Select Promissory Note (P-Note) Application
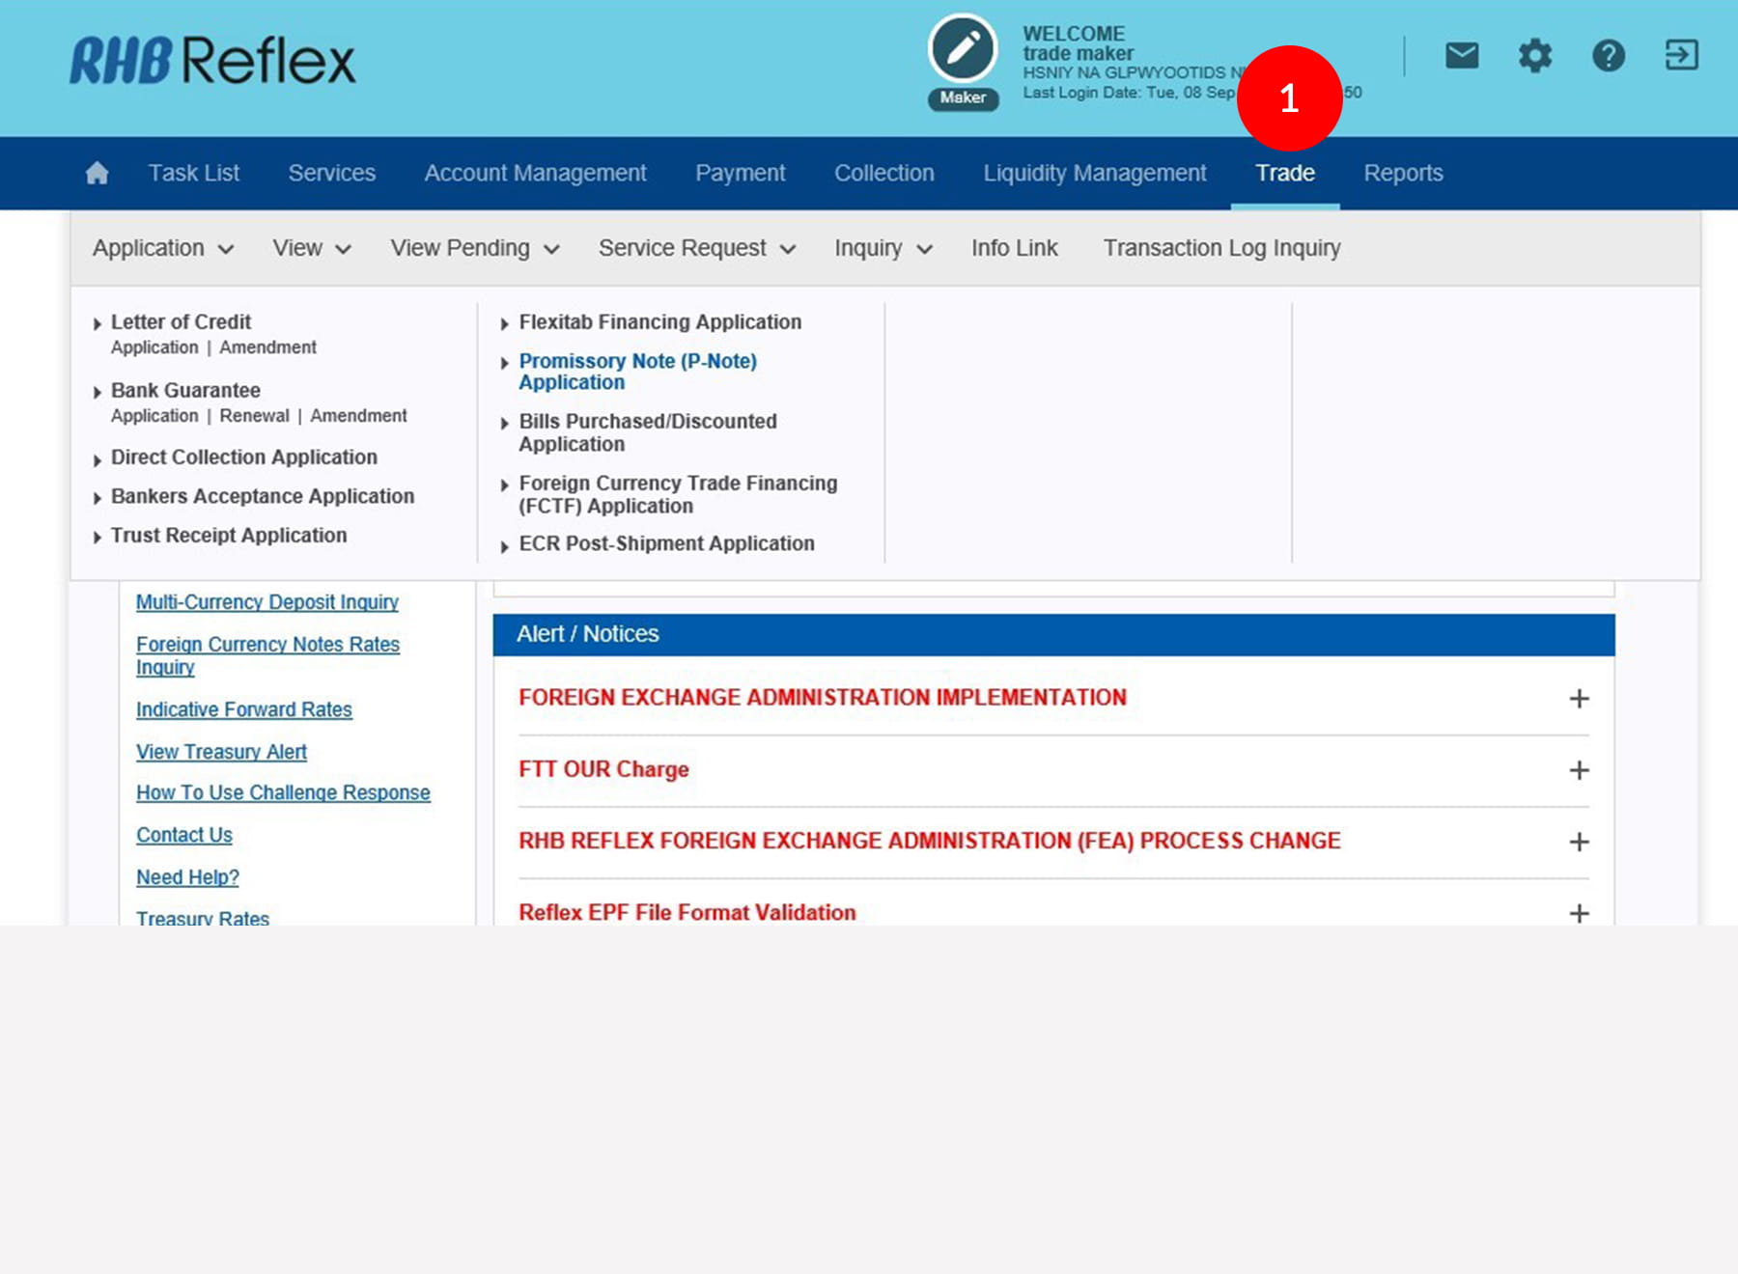The width and height of the screenshot is (1738, 1274). [x=637, y=372]
